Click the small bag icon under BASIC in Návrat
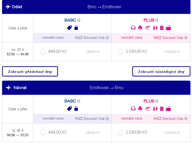The height and width of the screenshot is (144, 192). point(76,108)
